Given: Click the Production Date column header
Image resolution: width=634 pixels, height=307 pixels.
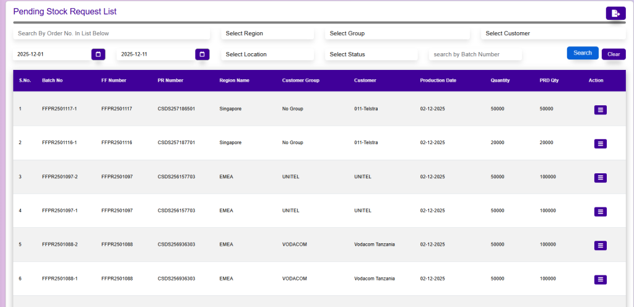Looking at the screenshot, I should pyautogui.click(x=438, y=80).
